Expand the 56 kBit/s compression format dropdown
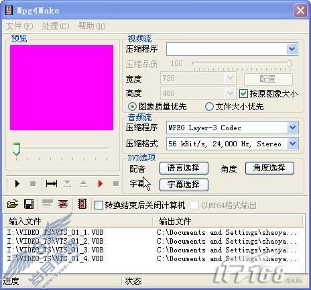Viewport: 311px width, 290px height. tap(292, 144)
